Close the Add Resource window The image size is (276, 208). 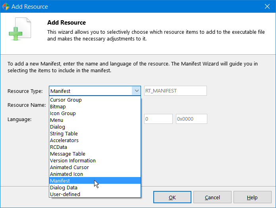pos(267,6)
